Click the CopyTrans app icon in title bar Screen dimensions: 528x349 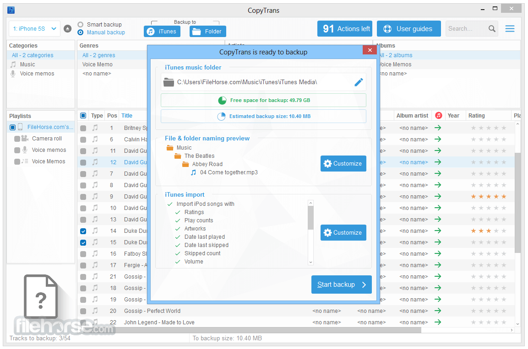11,10
